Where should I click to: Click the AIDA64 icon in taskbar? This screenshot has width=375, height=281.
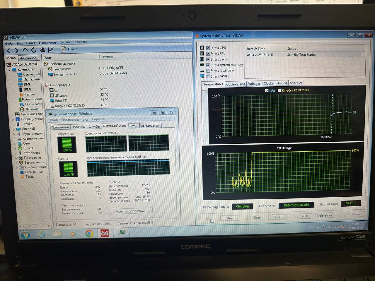pos(105,233)
